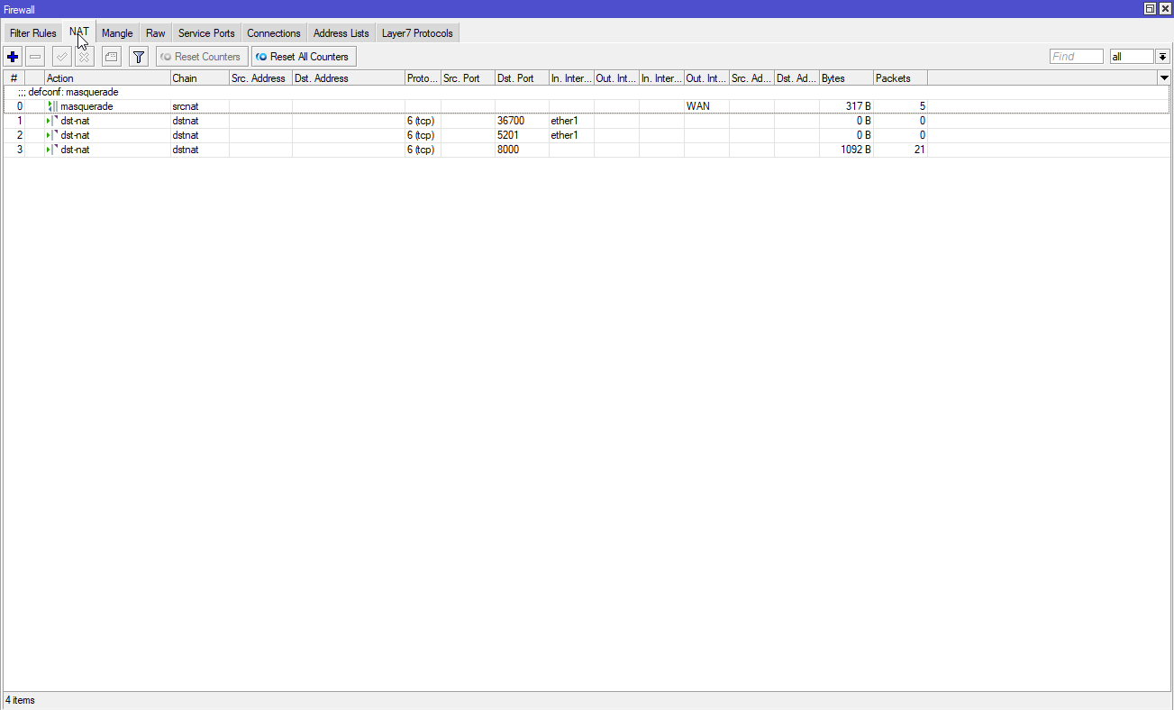1174x710 pixels.
Task: Sort by the Packets column header
Action: [x=901, y=78]
